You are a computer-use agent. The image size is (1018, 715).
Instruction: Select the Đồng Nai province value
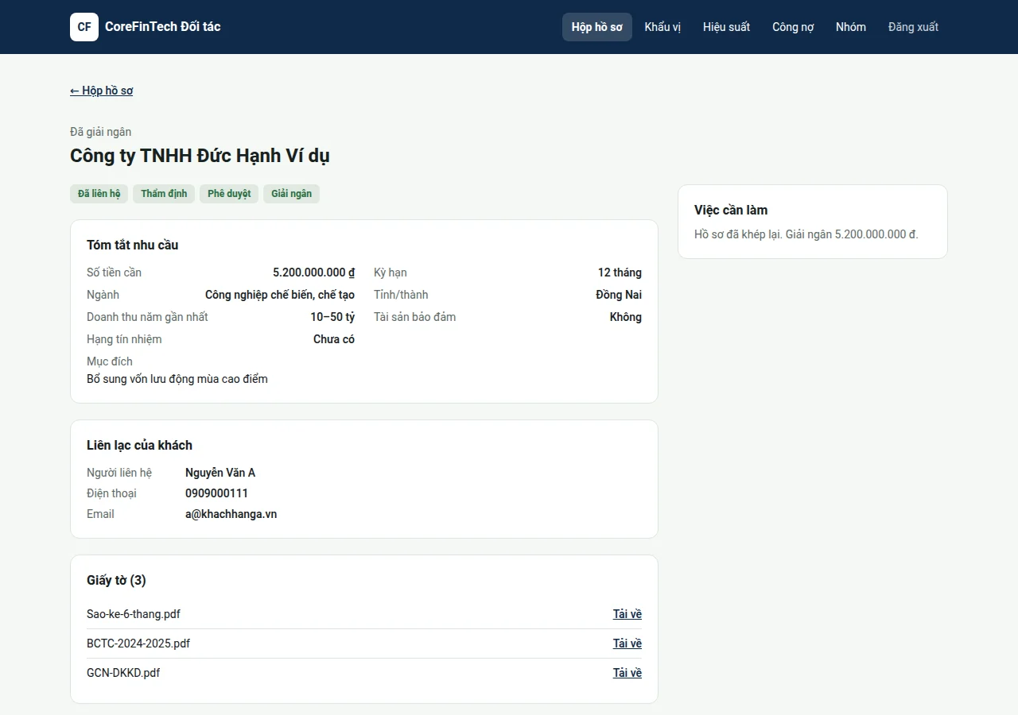tap(619, 295)
